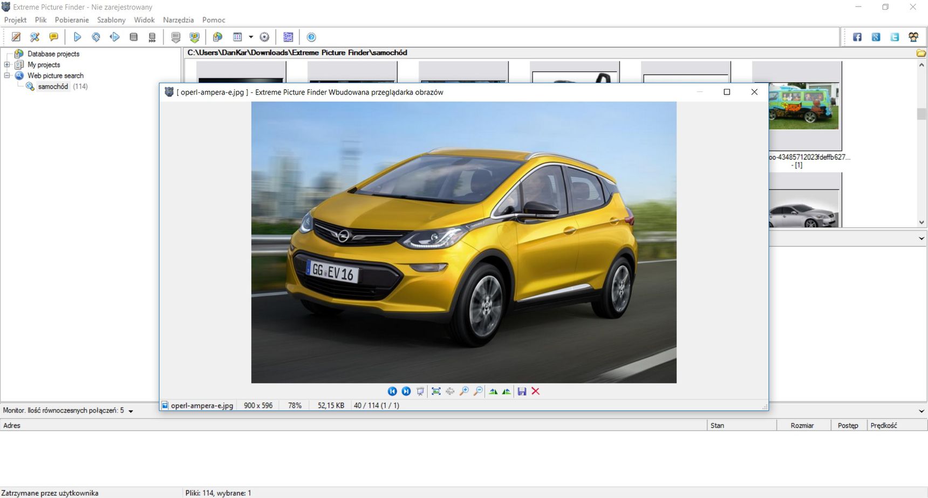928x498 pixels.
Task: Click the stop-all icon with arrows
Action: 152,37
